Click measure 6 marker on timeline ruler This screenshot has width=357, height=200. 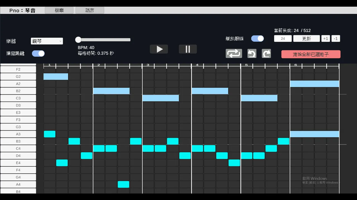click(296, 65)
